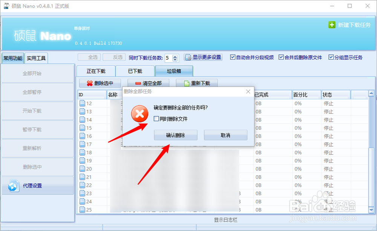Click the file icon for task 15

82,128
